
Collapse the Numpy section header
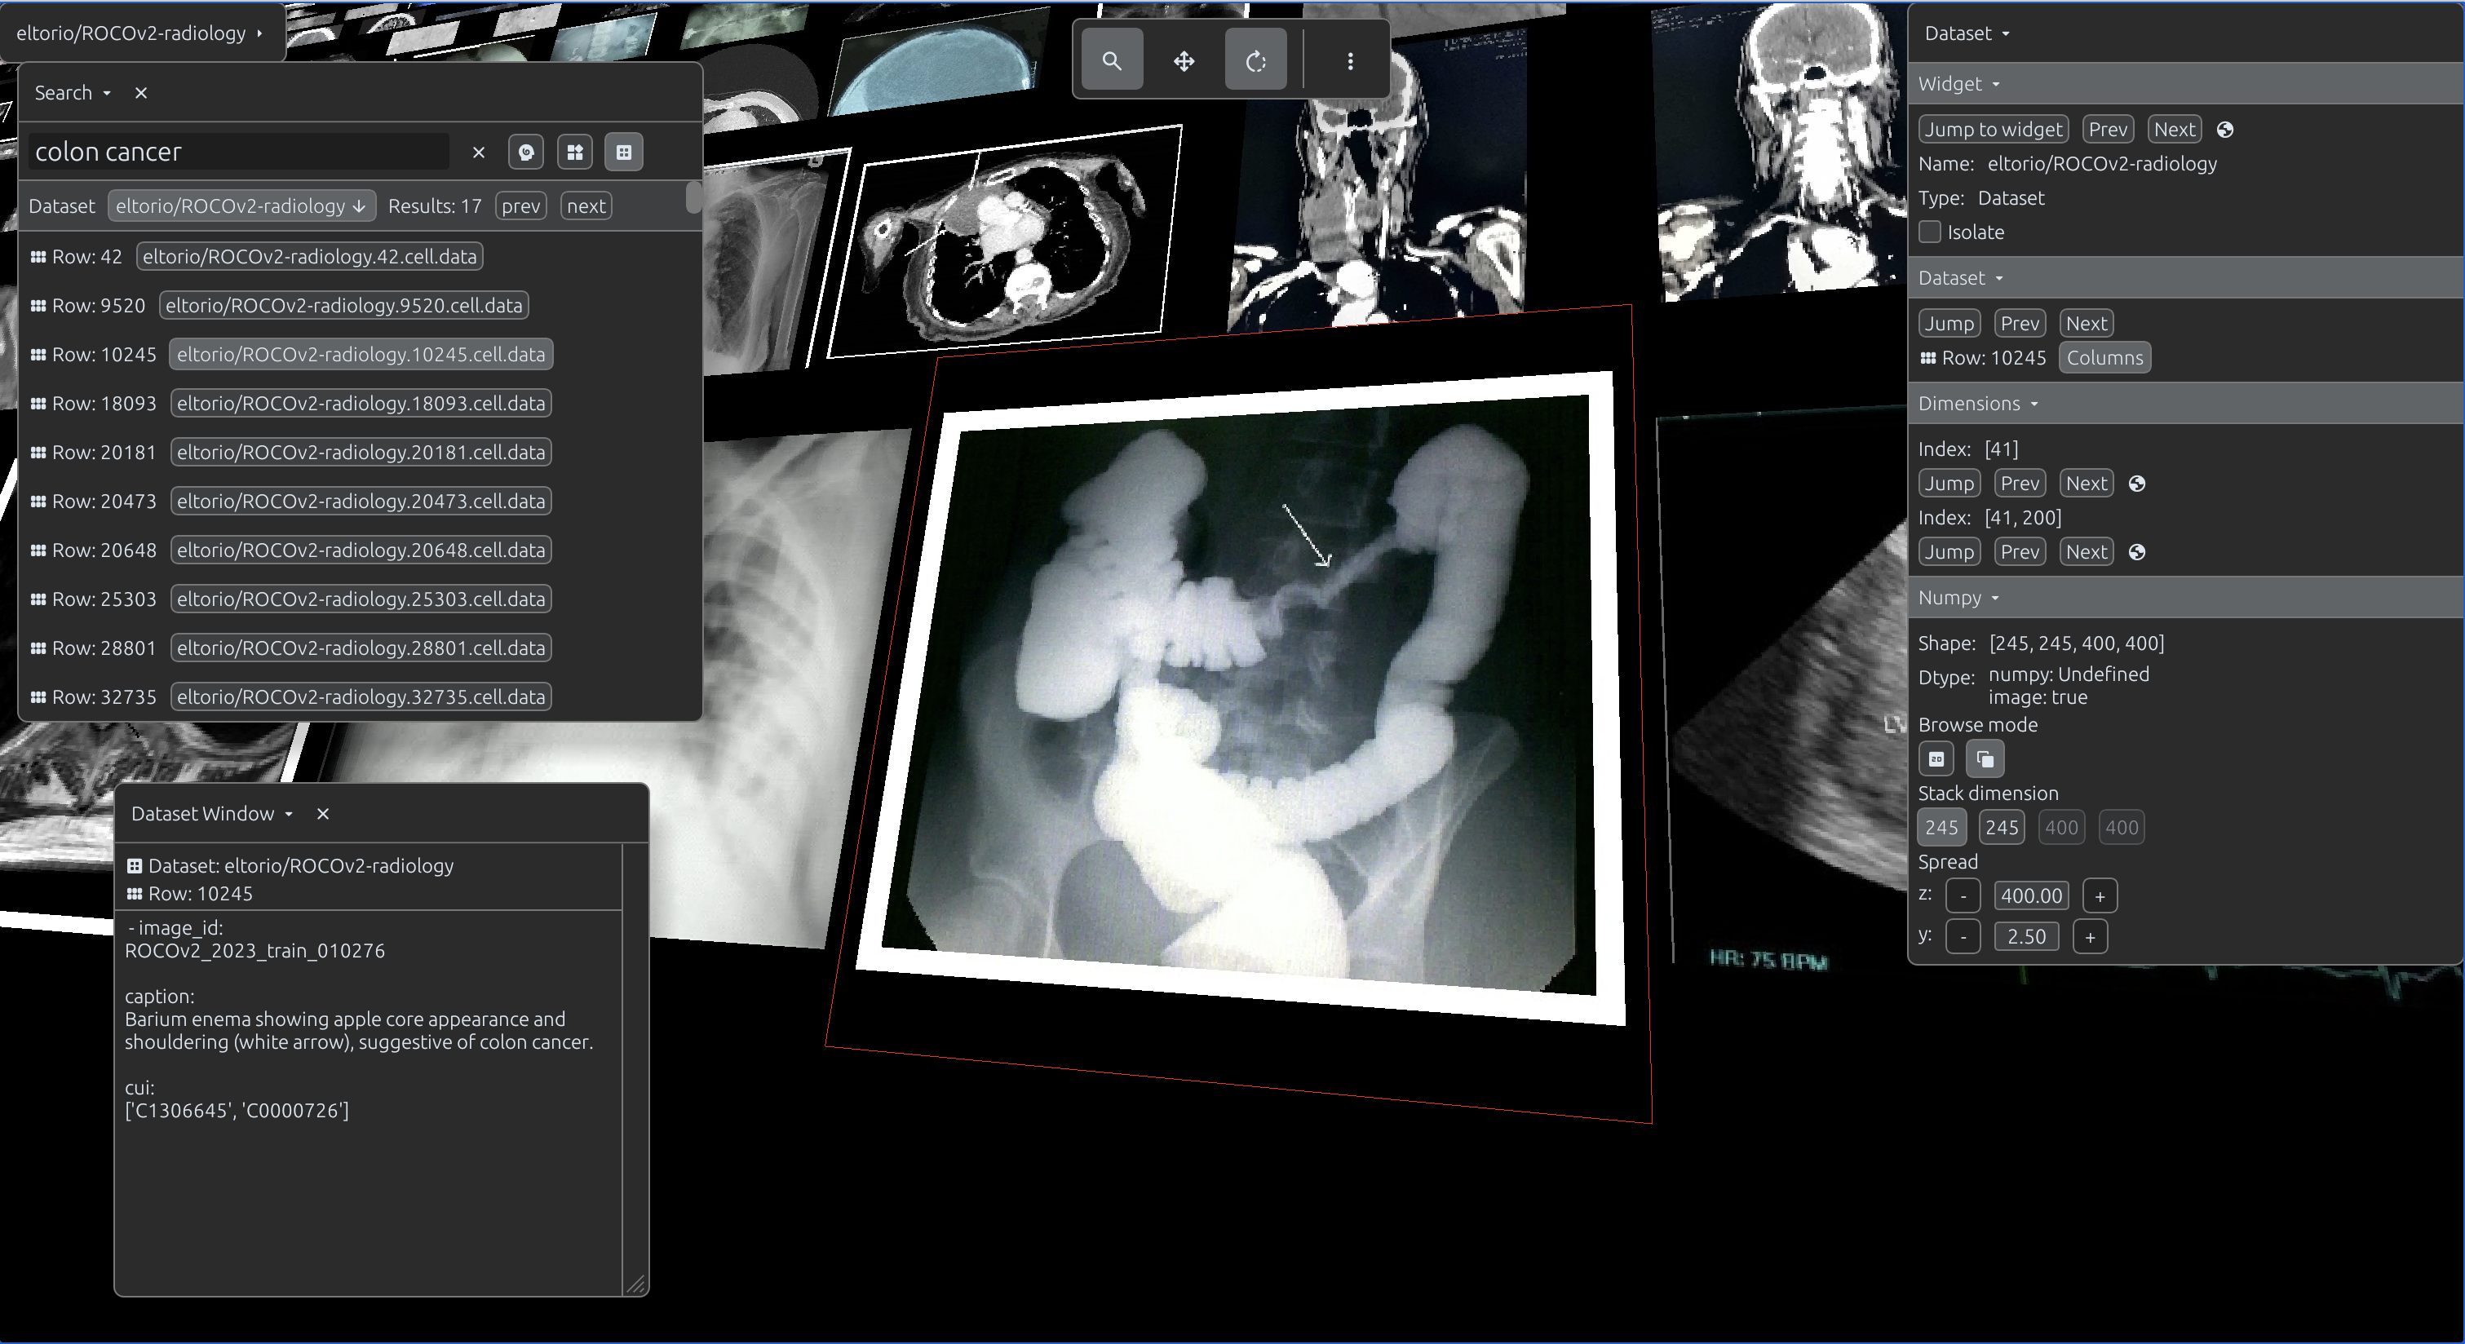(x=1958, y=598)
